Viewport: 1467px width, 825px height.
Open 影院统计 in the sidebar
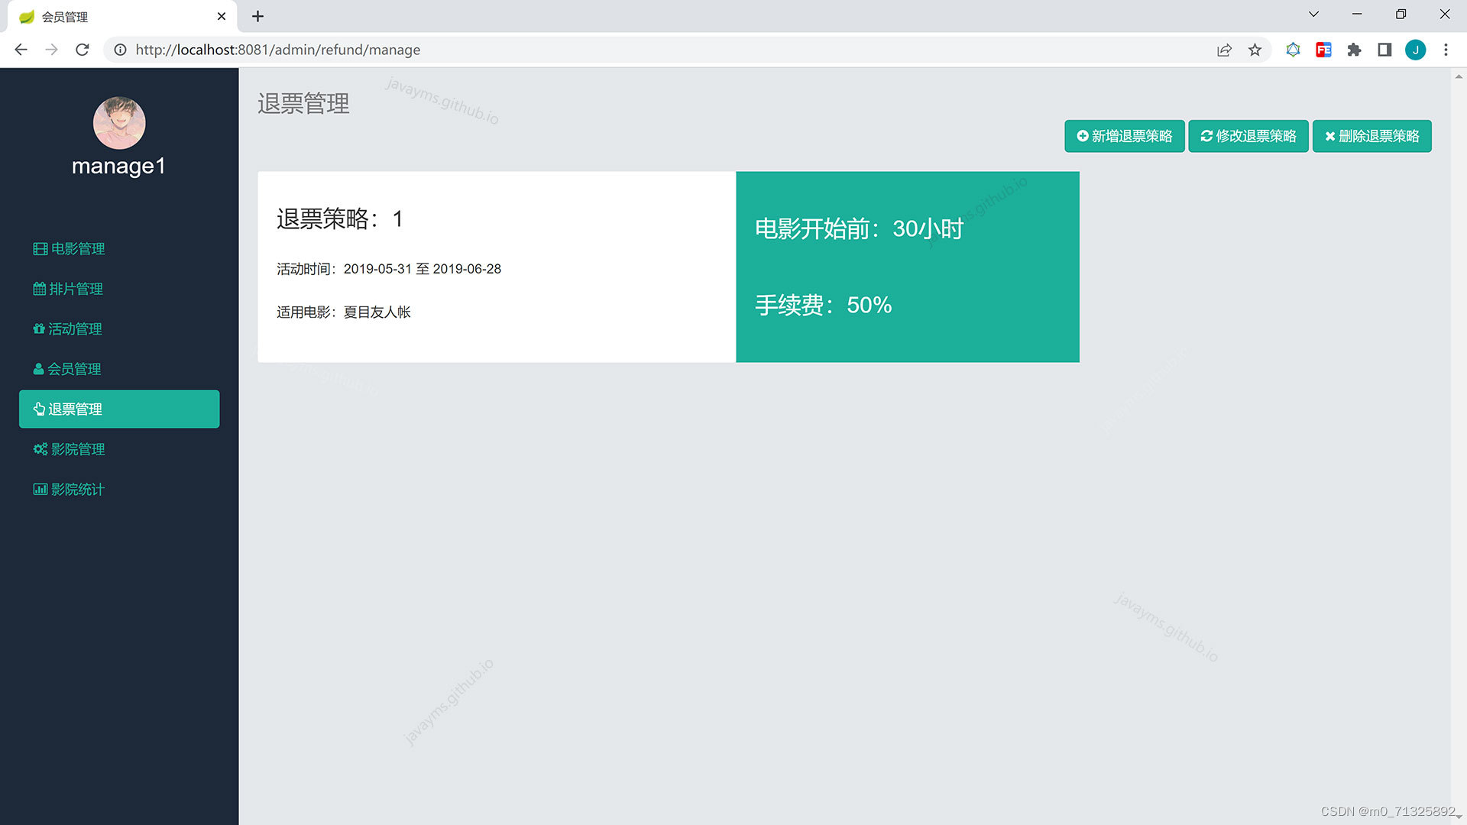[70, 490]
